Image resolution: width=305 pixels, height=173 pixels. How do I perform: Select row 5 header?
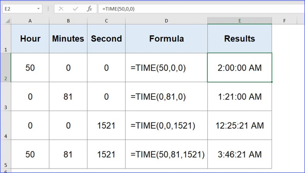6,154
